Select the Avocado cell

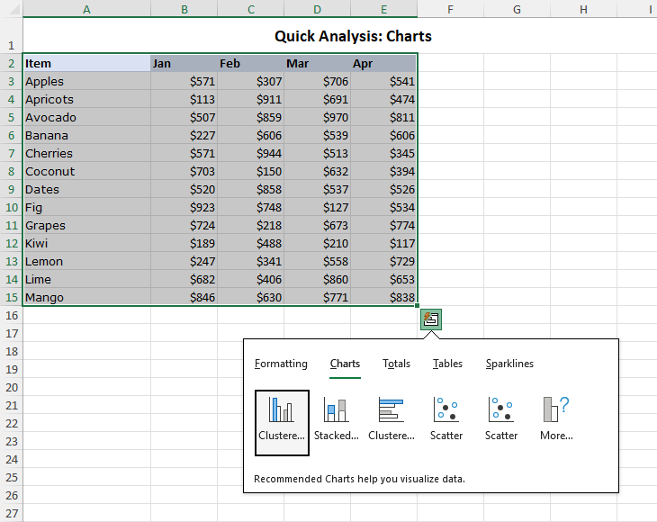86,117
